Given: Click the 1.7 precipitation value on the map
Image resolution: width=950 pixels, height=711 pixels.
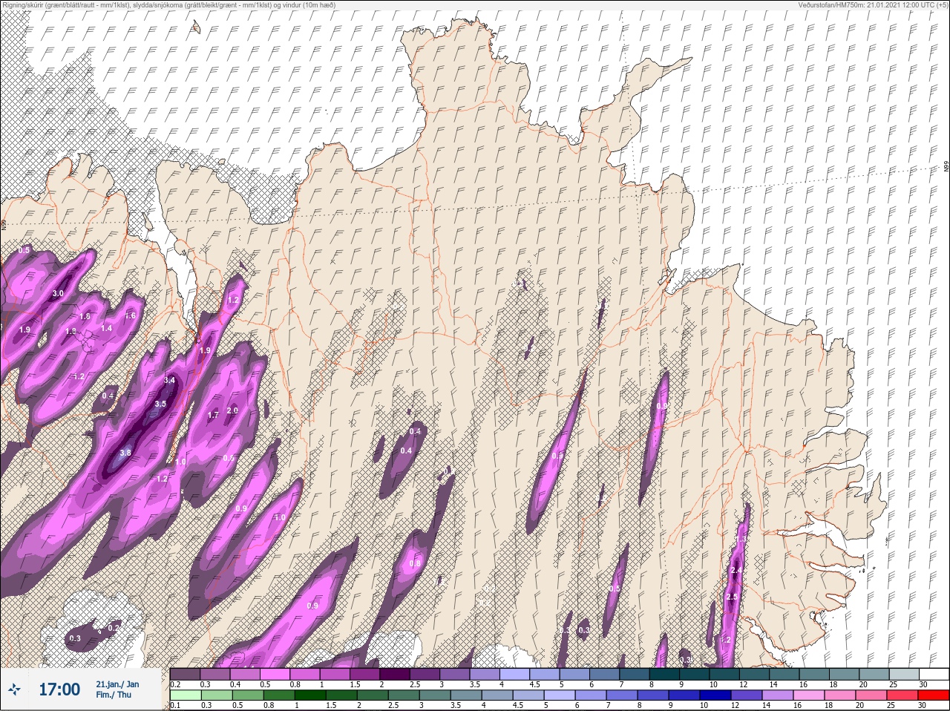Looking at the screenshot, I should coord(213,416).
